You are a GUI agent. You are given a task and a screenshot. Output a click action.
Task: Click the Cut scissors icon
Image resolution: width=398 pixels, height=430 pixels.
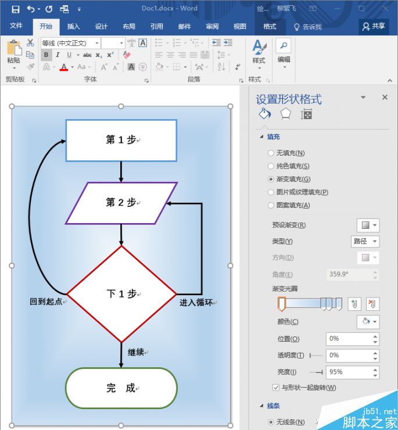(30, 42)
